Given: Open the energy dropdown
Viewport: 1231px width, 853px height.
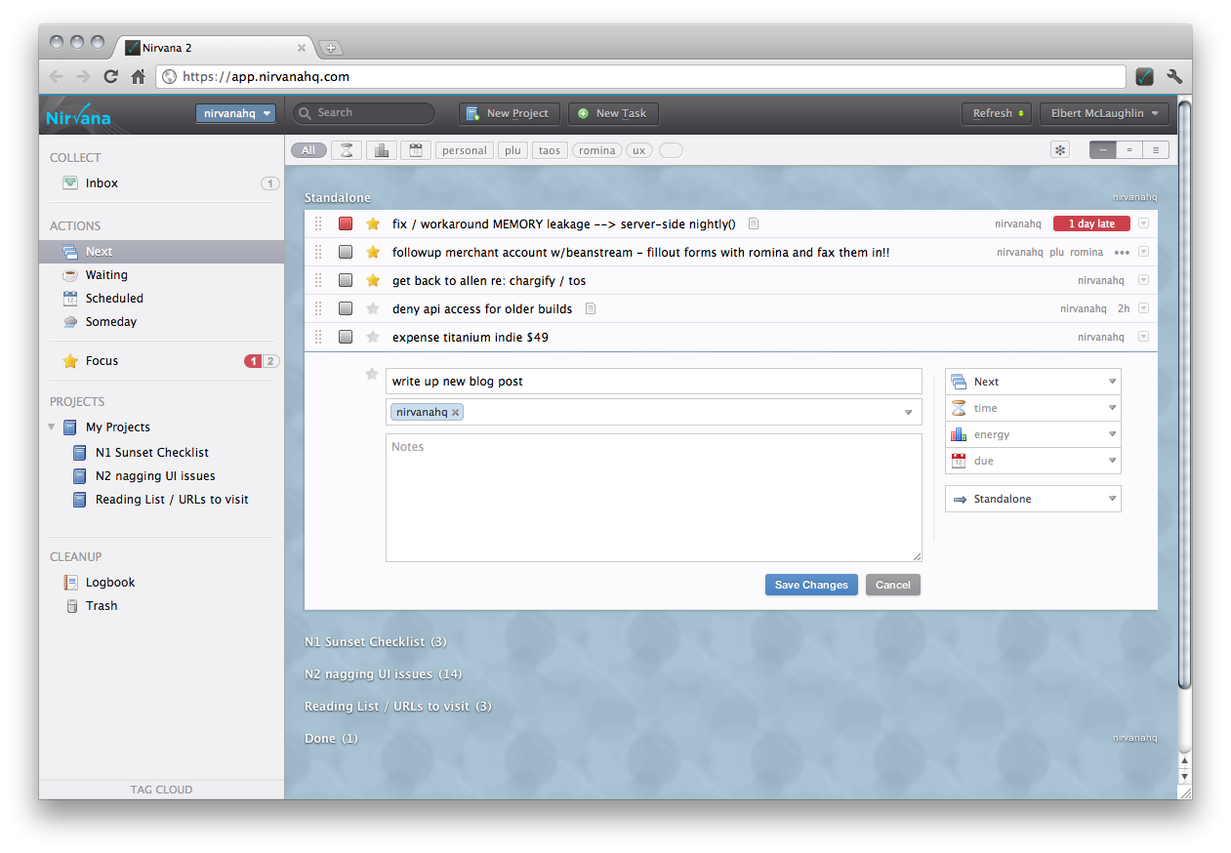Looking at the screenshot, I should pos(1033,434).
